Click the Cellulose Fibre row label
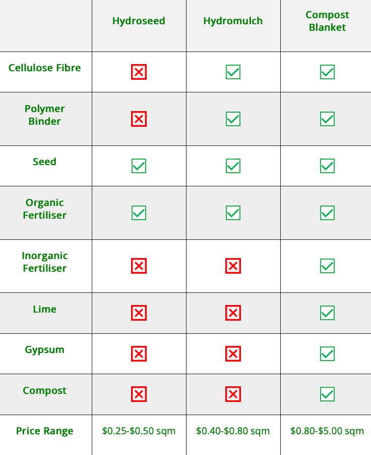The width and height of the screenshot is (371, 455). (44, 68)
